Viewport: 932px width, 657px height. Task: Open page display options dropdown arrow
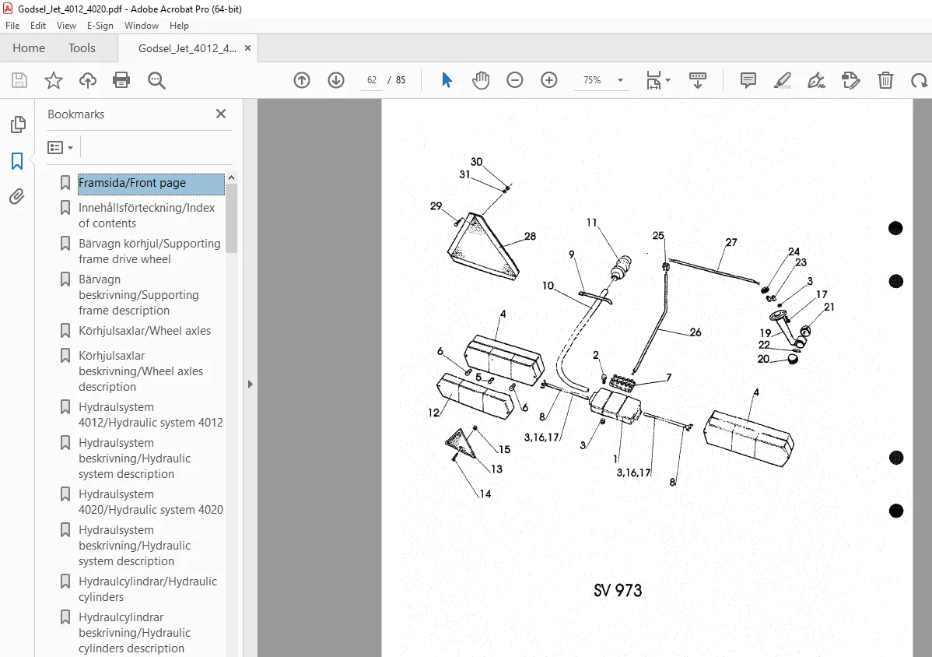[668, 79]
